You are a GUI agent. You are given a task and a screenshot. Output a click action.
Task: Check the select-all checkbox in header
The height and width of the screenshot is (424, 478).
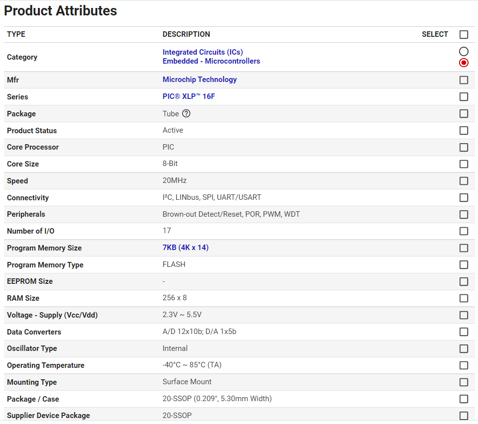coord(464,34)
